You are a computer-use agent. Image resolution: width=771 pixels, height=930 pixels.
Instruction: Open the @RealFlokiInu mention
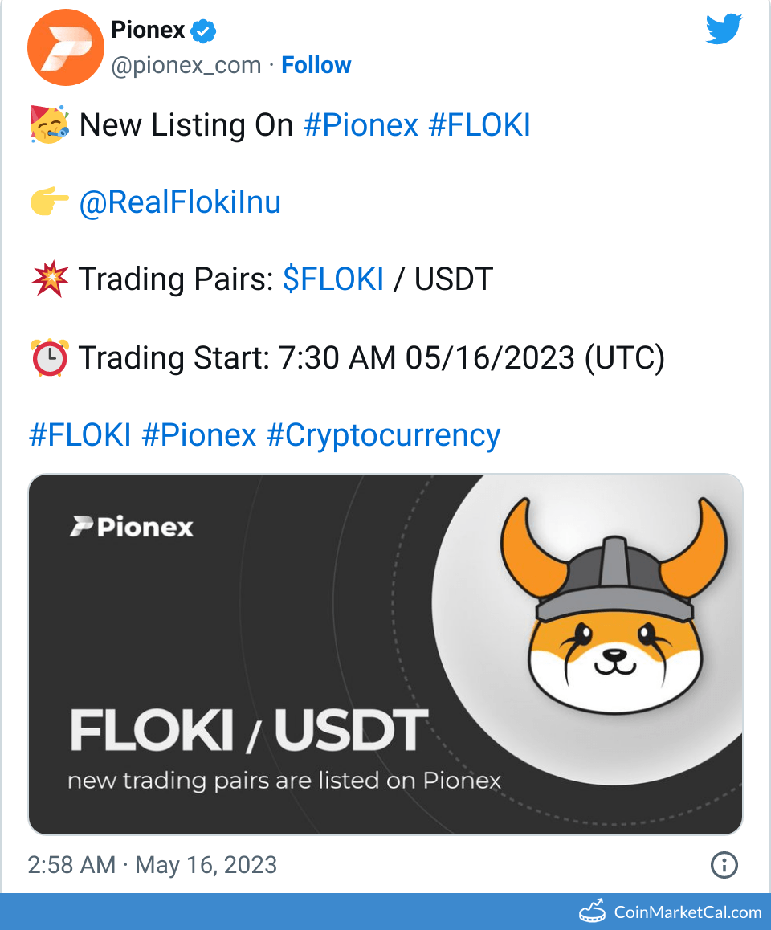(180, 202)
